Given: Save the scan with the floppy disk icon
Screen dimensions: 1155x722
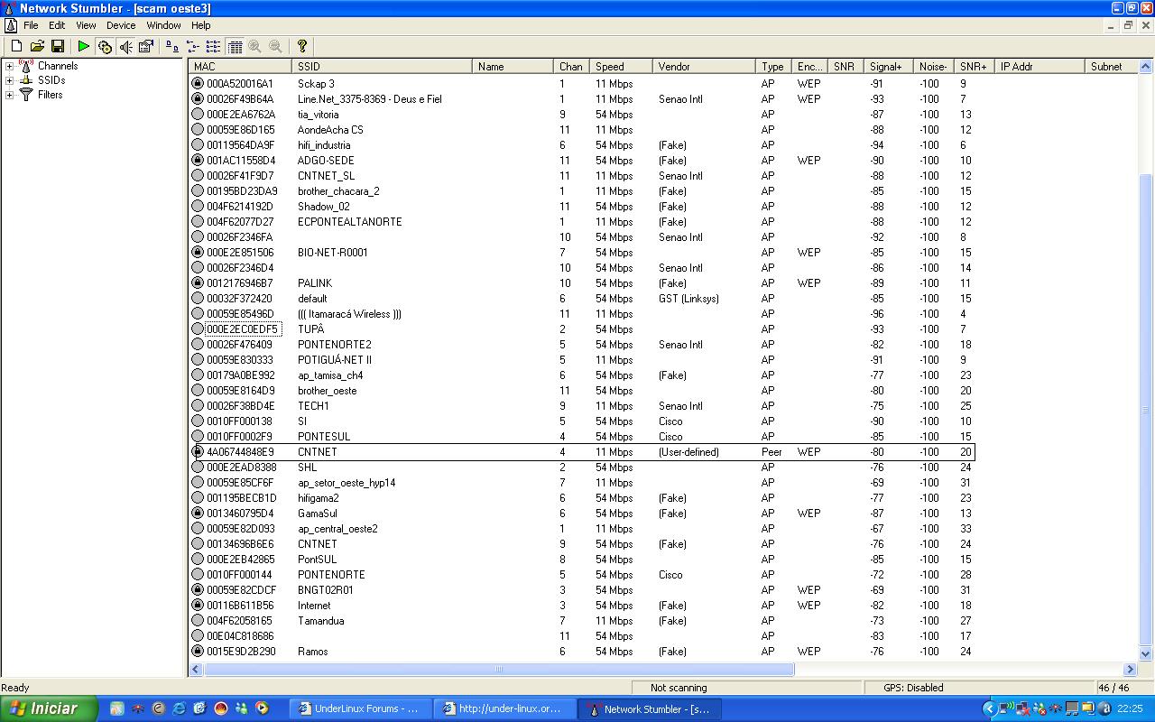Looking at the screenshot, I should (x=58, y=46).
